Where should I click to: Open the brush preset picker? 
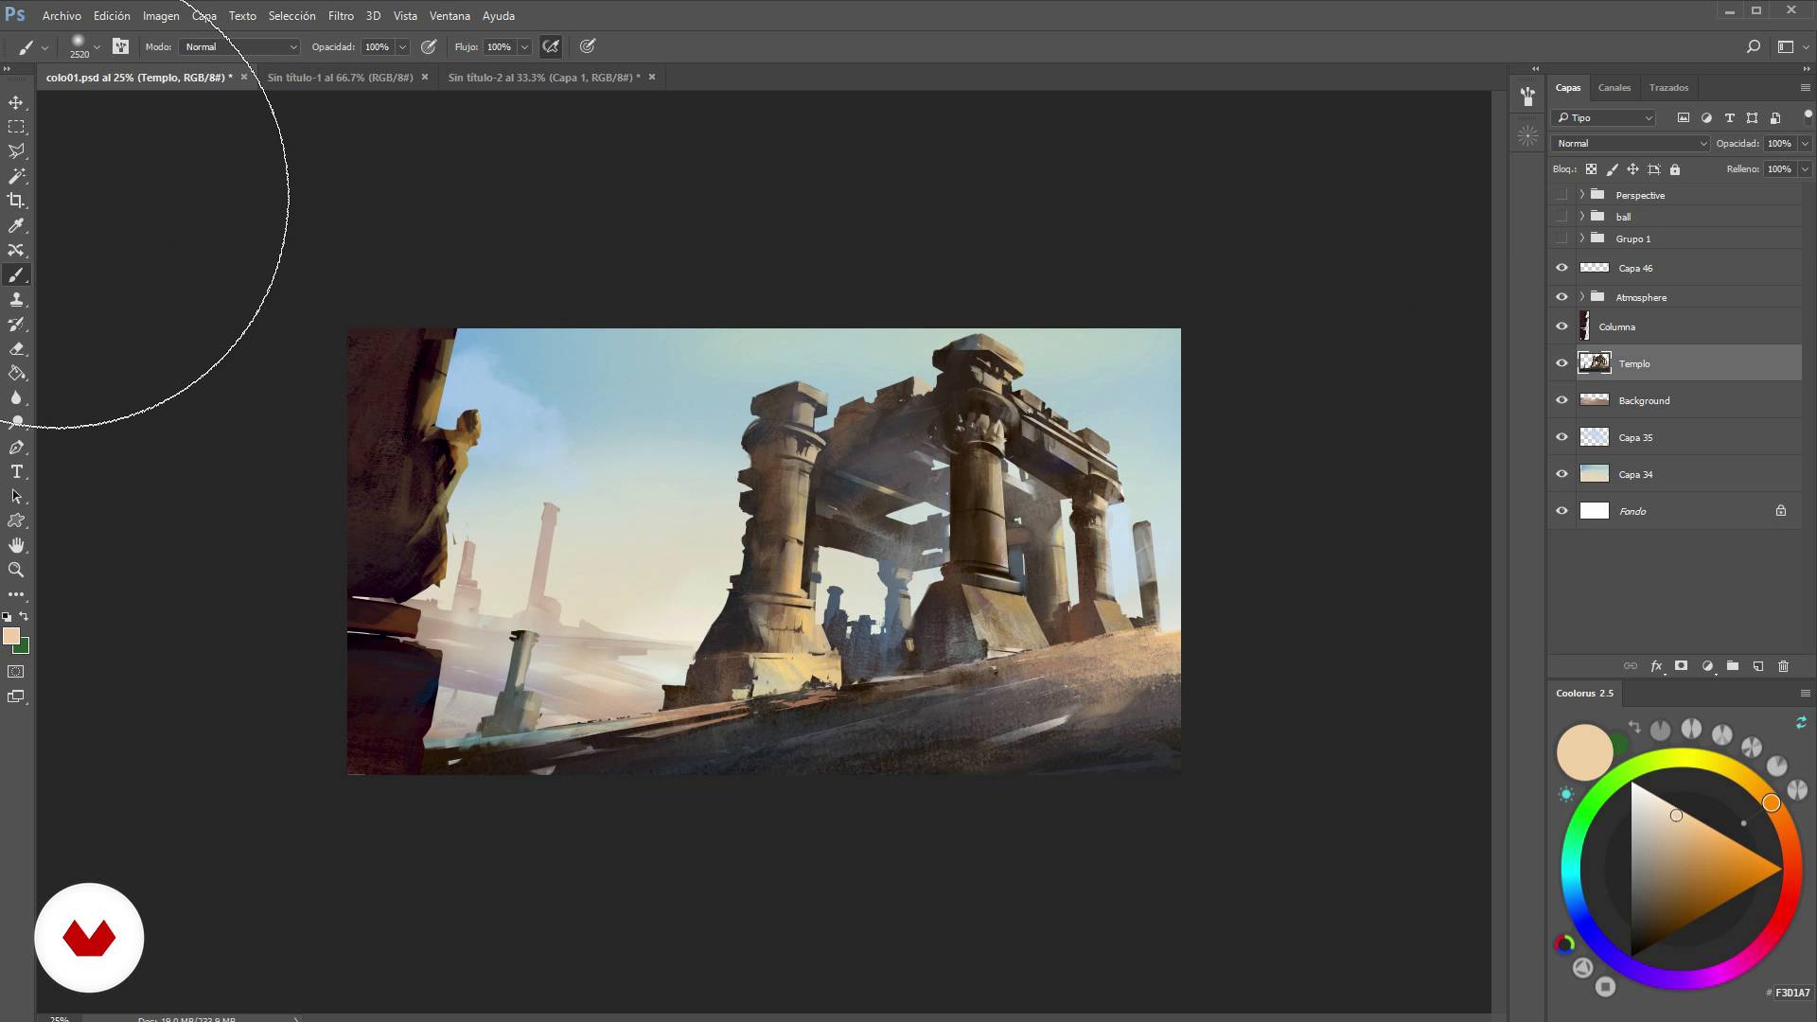pos(84,46)
